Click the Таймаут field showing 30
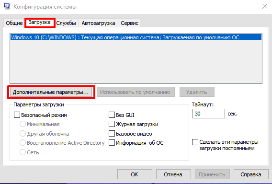 (208, 114)
